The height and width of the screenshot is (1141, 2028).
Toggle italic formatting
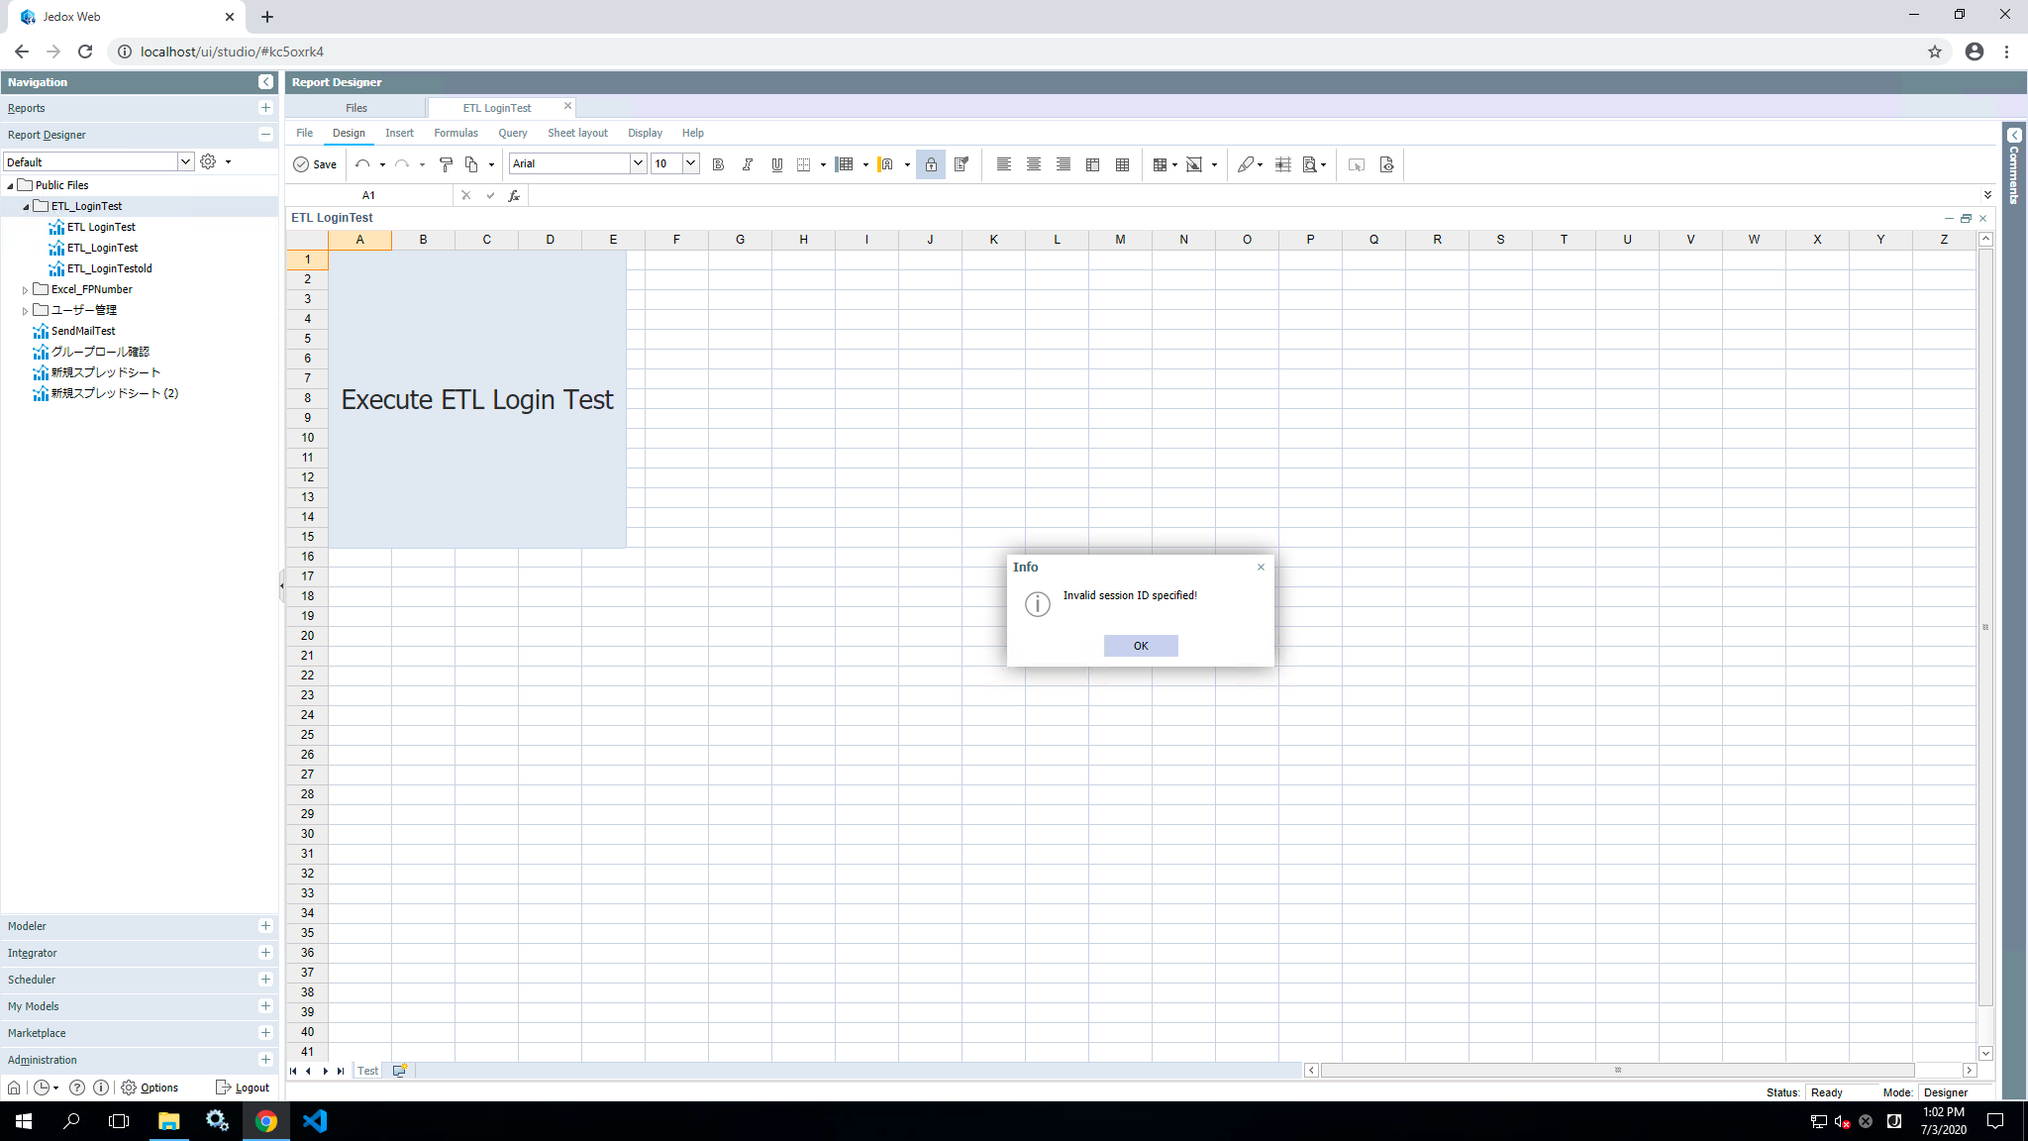point(748,164)
